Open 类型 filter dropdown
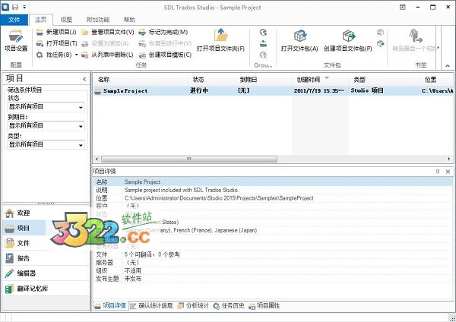 (46, 144)
